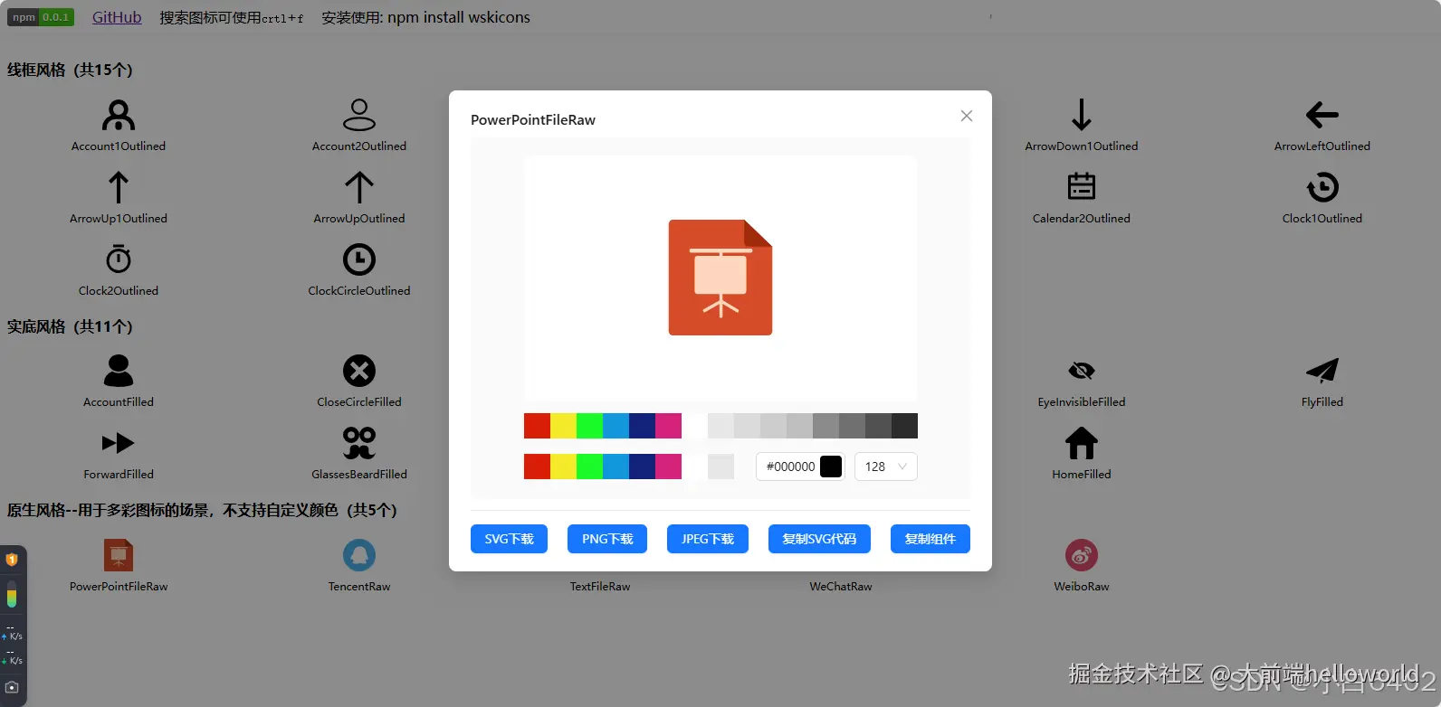The height and width of the screenshot is (707, 1441).
Task: Copy SVG code with 复制SVG代码
Action: click(819, 539)
